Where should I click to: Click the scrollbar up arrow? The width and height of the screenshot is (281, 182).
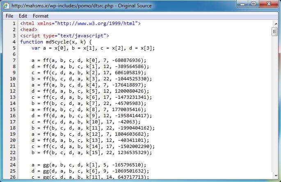[275, 24]
